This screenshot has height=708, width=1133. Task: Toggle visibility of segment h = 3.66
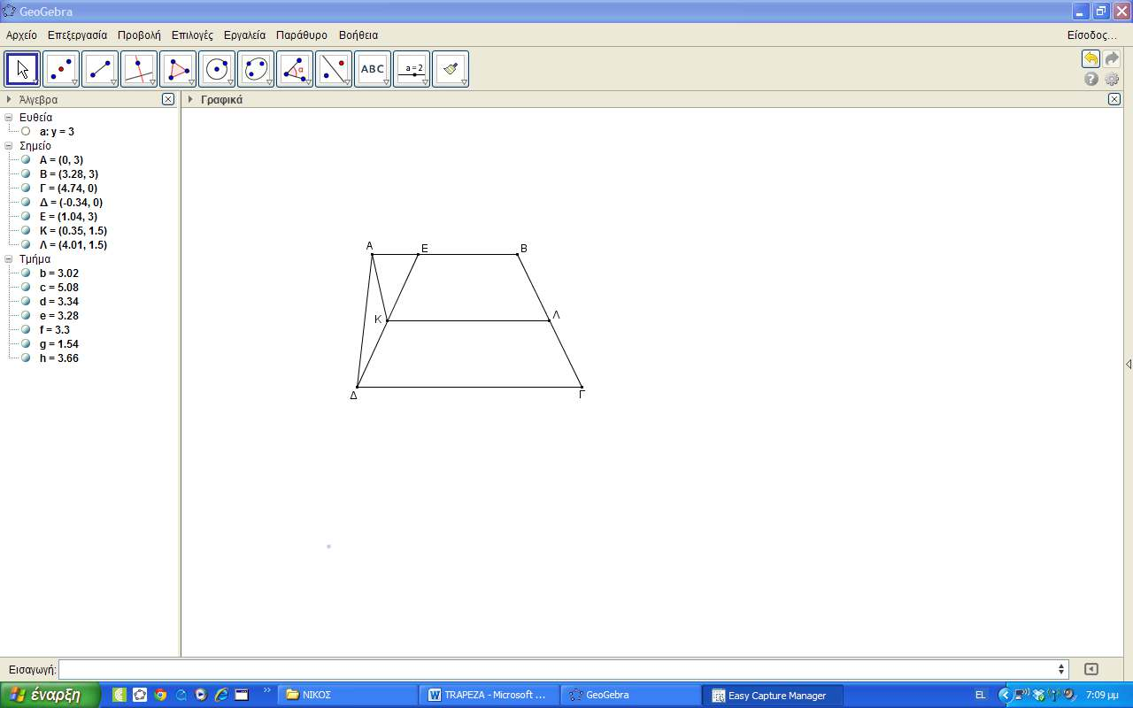(26, 358)
